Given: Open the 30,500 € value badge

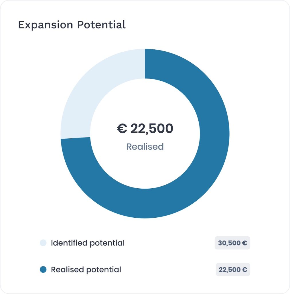Looking at the screenshot, I should pyautogui.click(x=232, y=243).
